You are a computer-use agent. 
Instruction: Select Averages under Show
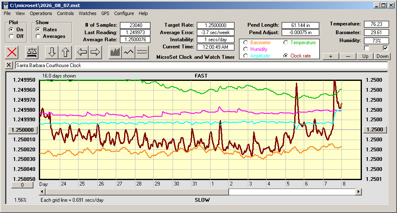[x=38, y=36]
